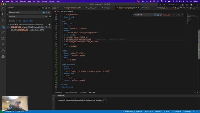Screen dimensions: 200x113
Task: Go to previous match in editor find widget
Action: (173, 15)
